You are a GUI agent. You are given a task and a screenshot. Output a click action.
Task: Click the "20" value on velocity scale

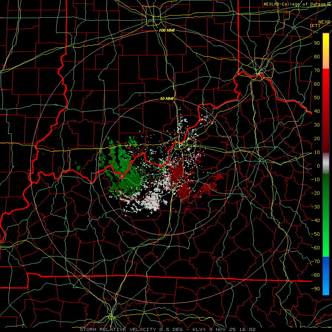pyautogui.click(x=317, y=138)
